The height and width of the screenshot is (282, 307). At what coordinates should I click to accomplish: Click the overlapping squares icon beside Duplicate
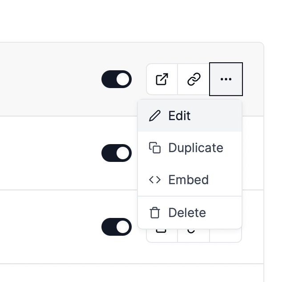[155, 148]
